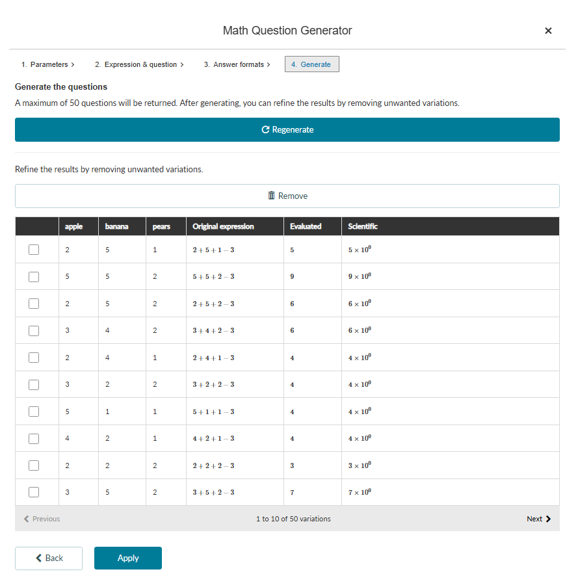Click the Evaluated column header
This screenshot has width=578, height=576.
(x=306, y=226)
